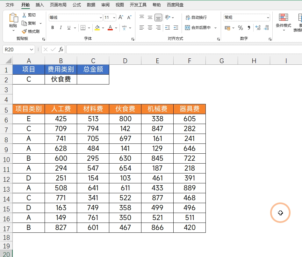Switch to 开发工具 Developer tab
Image resolution: width=302 pixels, height=257 pixels.
pos(138,5)
